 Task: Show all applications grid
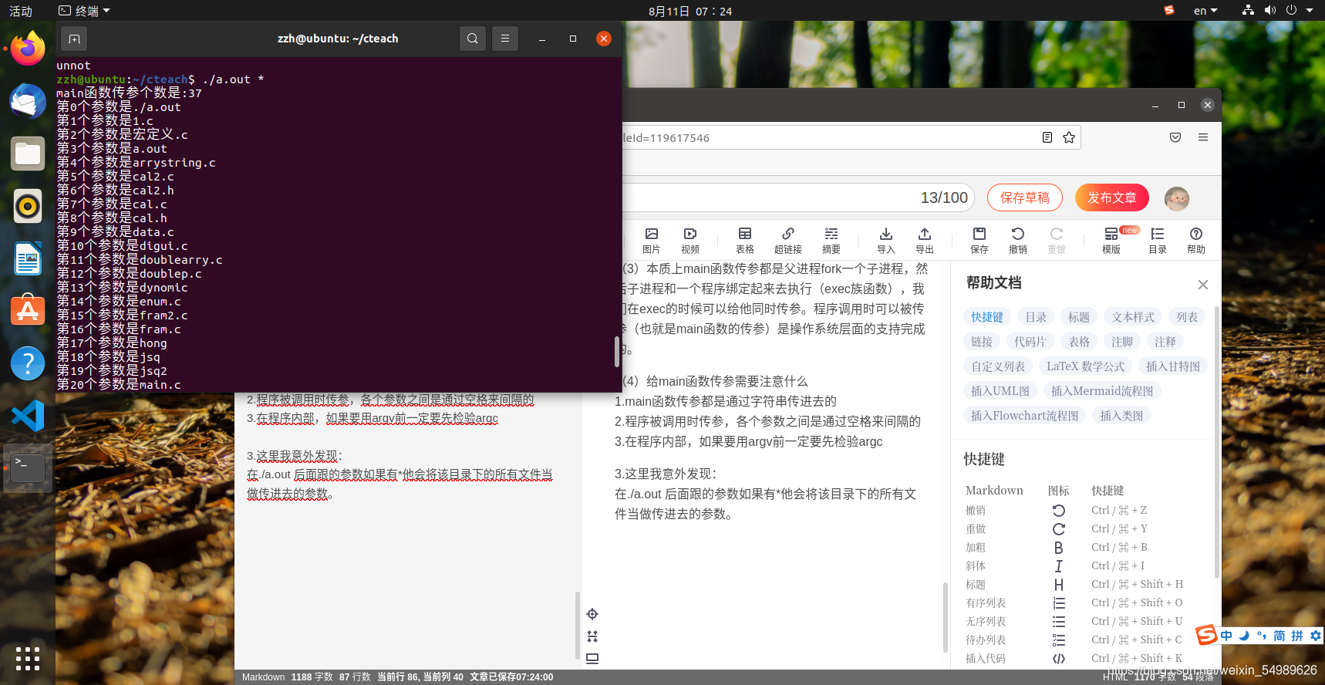point(28,658)
